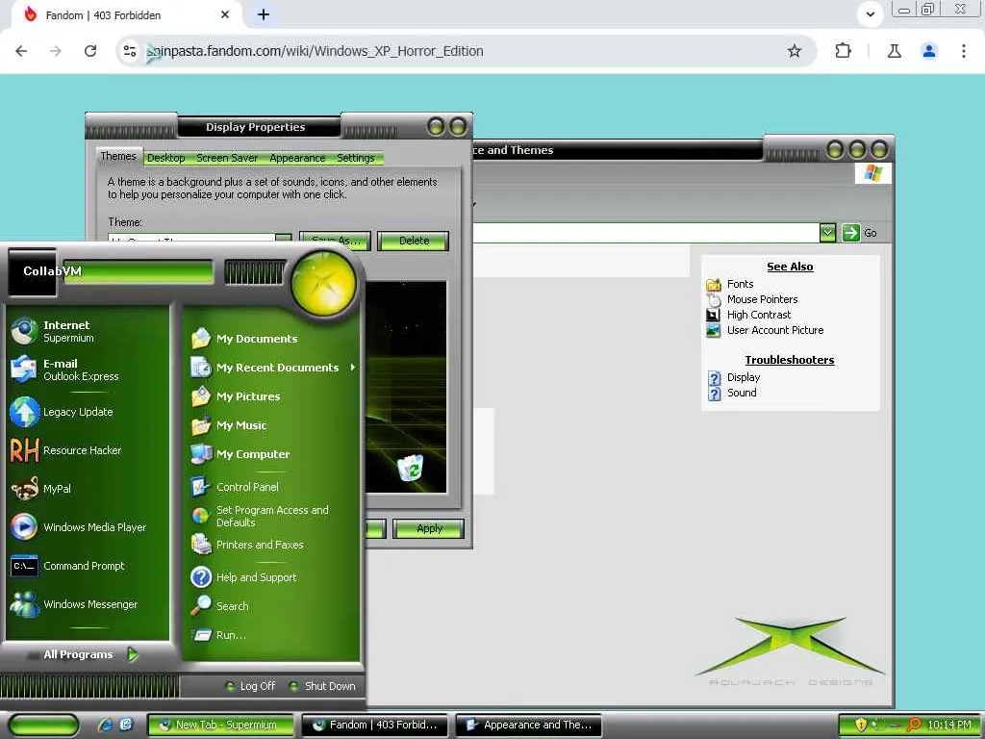Open Control Panel from Start menu
Viewport: 985px width, 739px height.
click(235, 487)
